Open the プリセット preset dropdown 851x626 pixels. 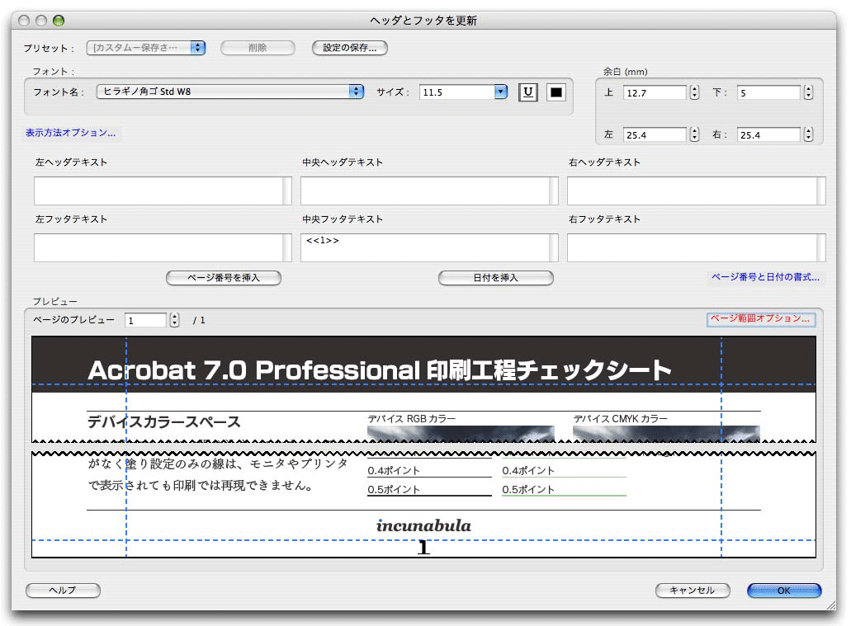[146, 48]
